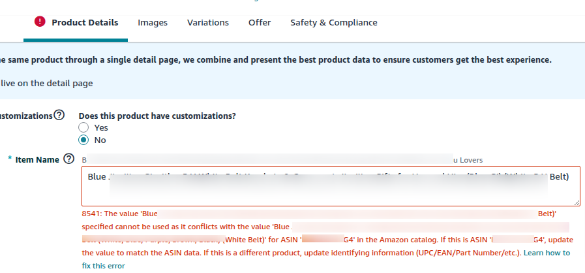This screenshot has width=585, height=273.
Task: Open the Customizations help question icon
Action: click(59, 116)
